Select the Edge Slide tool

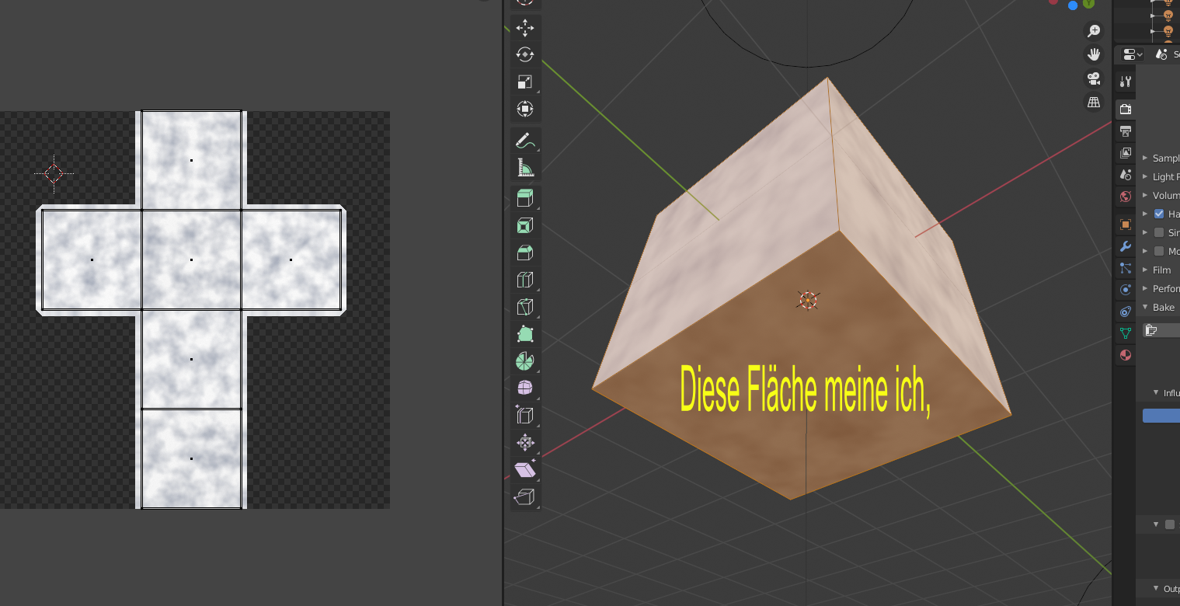[x=525, y=415]
